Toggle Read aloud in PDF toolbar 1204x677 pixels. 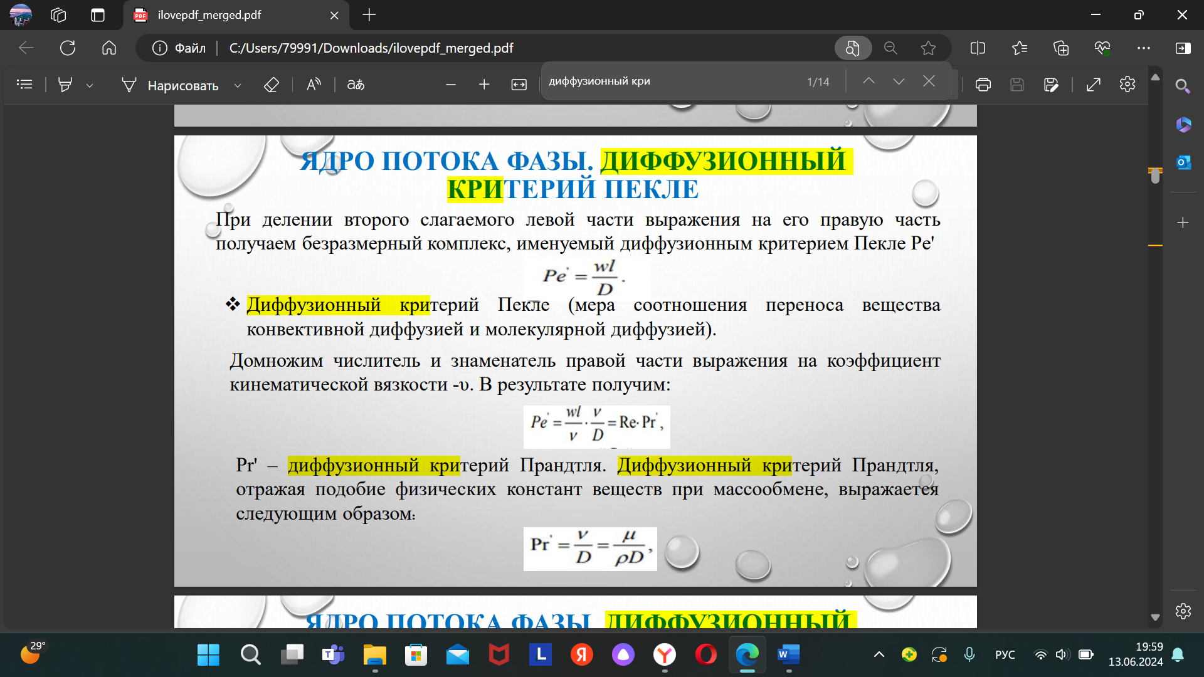(x=314, y=85)
